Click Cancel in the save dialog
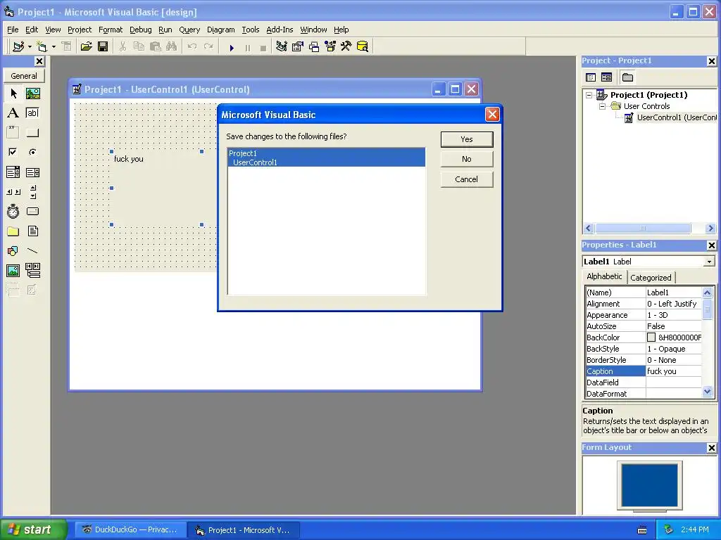This screenshot has width=721, height=540. pyautogui.click(x=467, y=179)
